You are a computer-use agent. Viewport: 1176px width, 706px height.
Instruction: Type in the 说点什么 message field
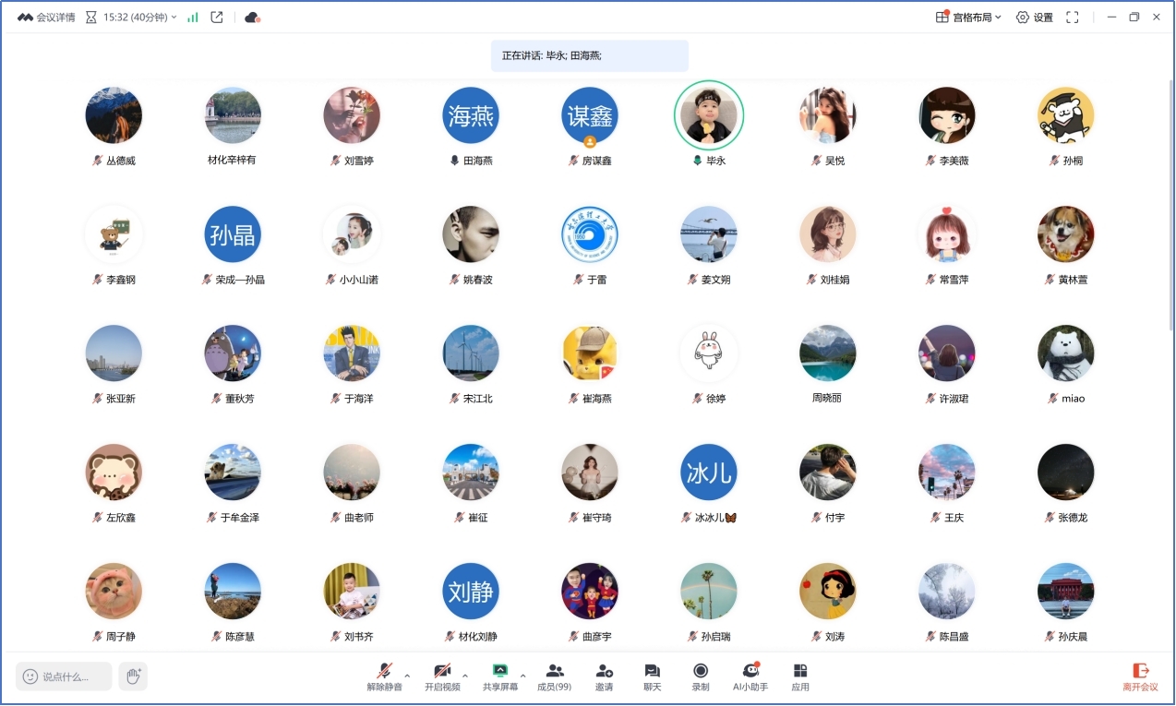point(65,676)
